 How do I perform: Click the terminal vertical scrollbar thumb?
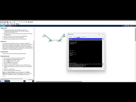(103, 64)
